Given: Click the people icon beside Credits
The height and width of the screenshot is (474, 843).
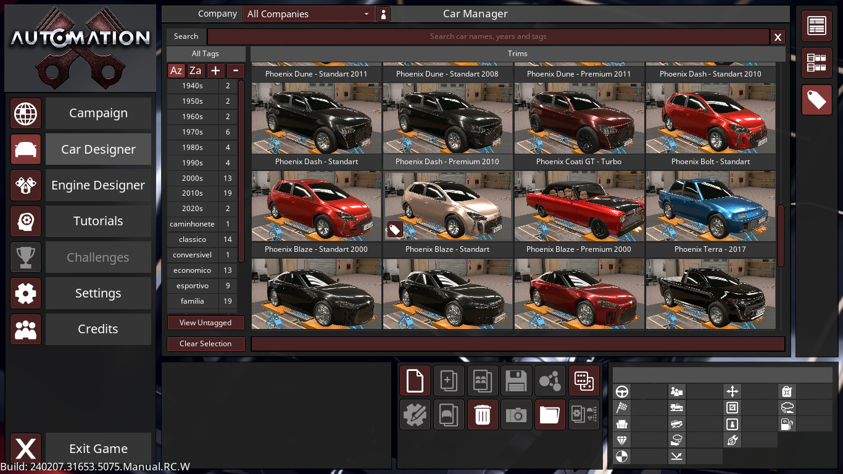Looking at the screenshot, I should (x=25, y=329).
